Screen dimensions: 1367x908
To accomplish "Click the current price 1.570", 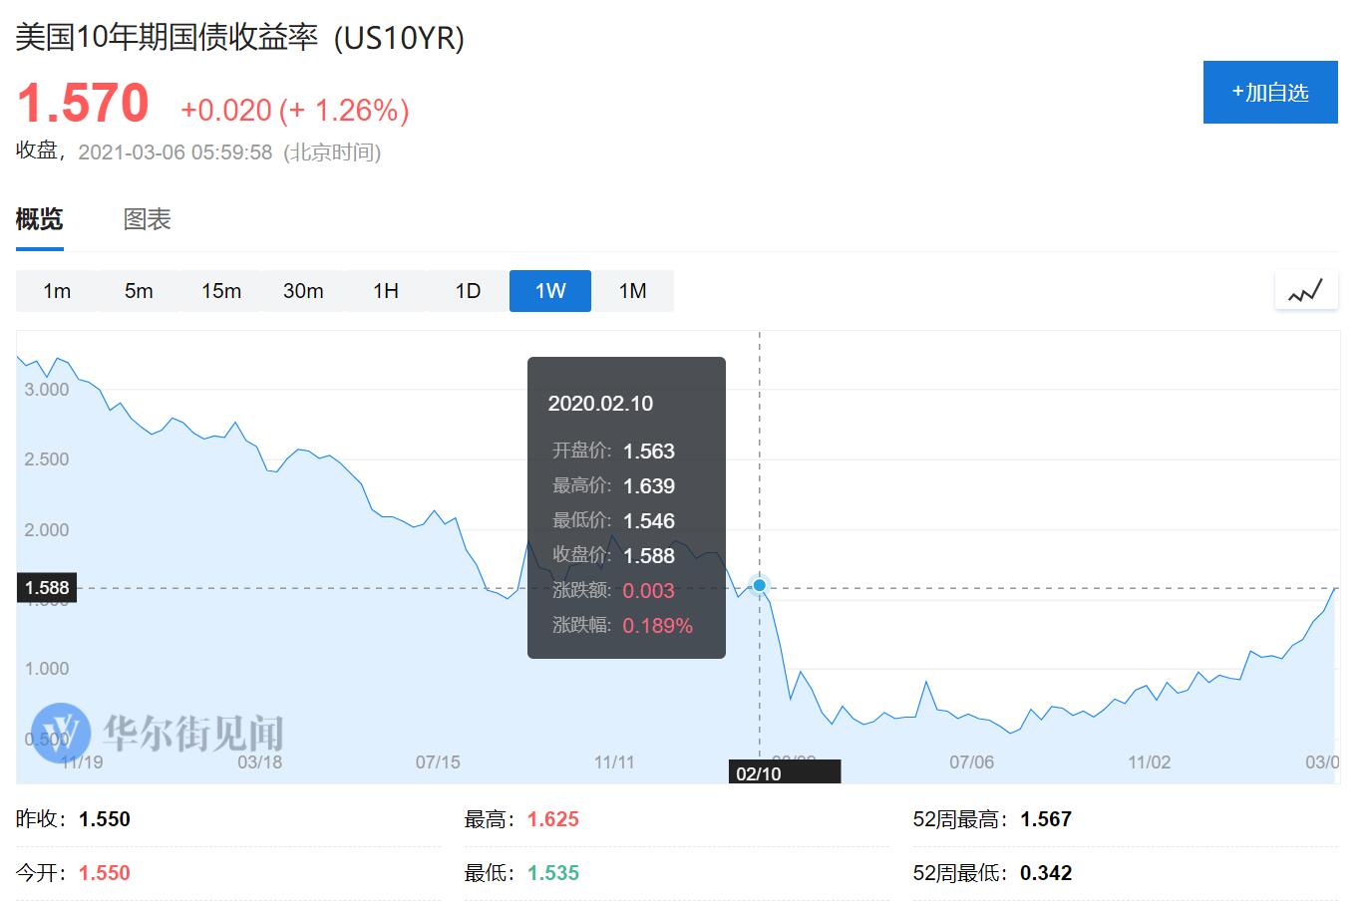I will tap(83, 103).
